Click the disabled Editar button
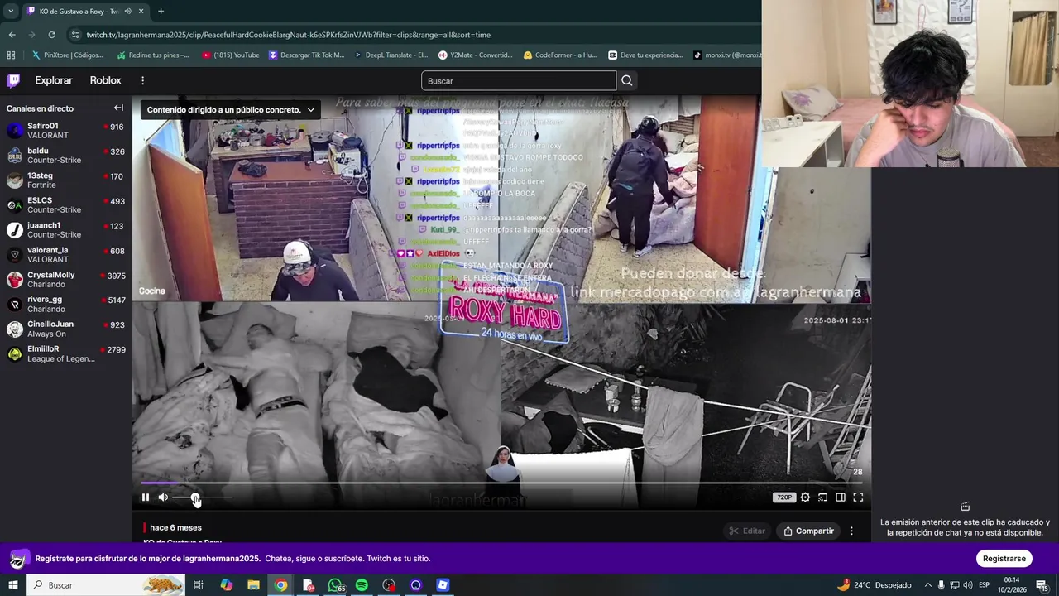This screenshot has height=596, width=1059. tap(746, 531)
